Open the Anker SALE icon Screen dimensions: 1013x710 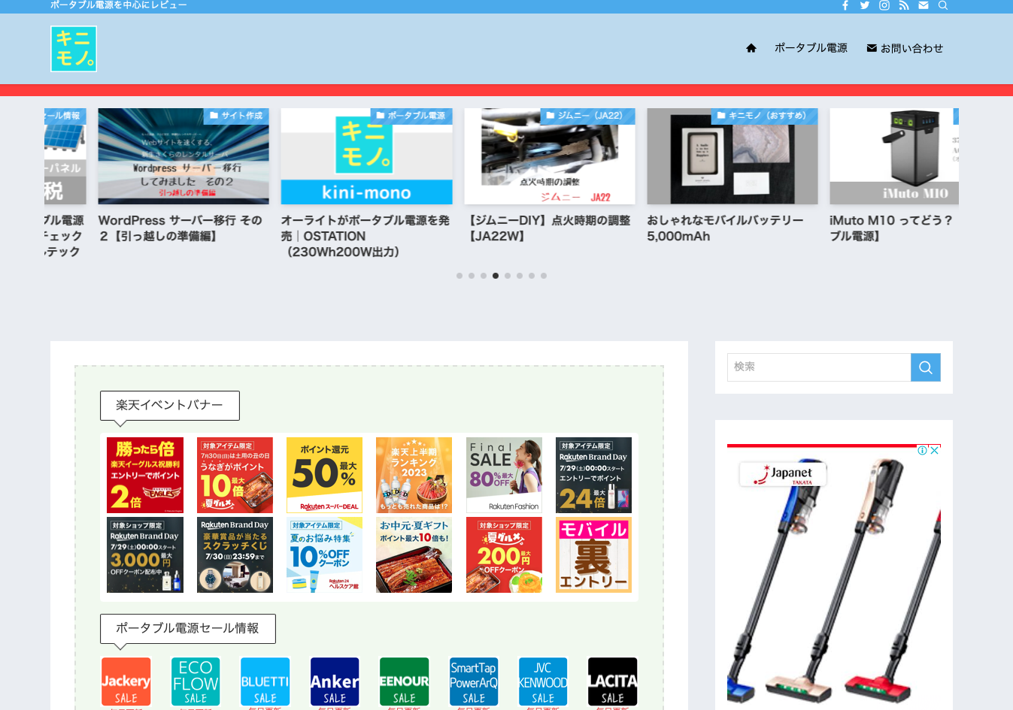click(335, 681)
